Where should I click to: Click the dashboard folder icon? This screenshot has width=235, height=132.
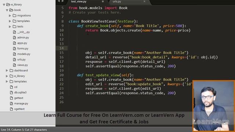11,70
